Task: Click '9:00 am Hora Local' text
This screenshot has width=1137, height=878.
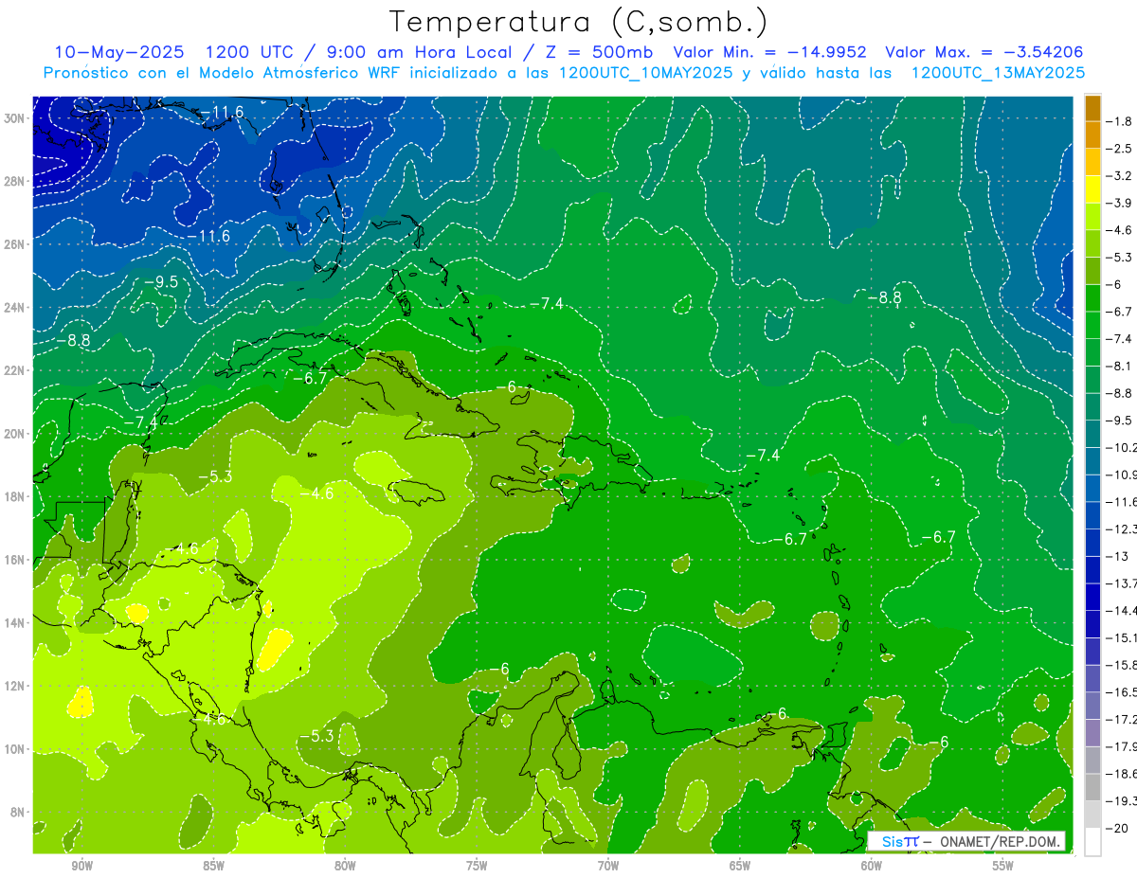Action: coord(418,52)
